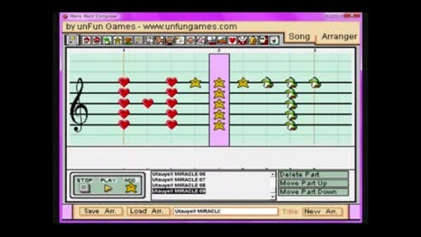Select highlighted Utauyo!! MIRACLE 09 entry

pos(179,191)
